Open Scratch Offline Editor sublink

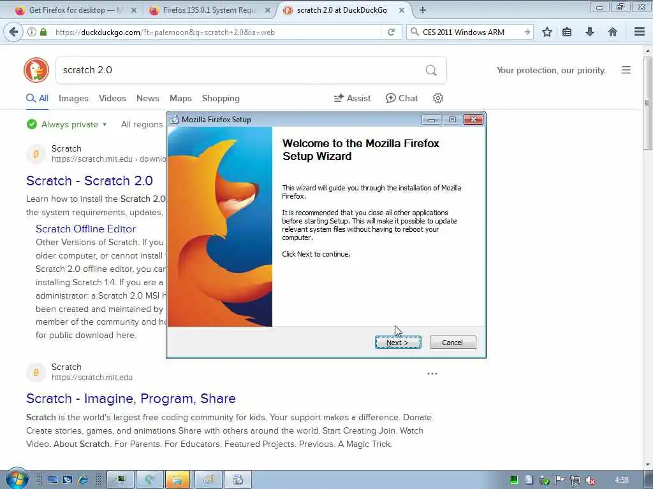(x=85, y=229)
